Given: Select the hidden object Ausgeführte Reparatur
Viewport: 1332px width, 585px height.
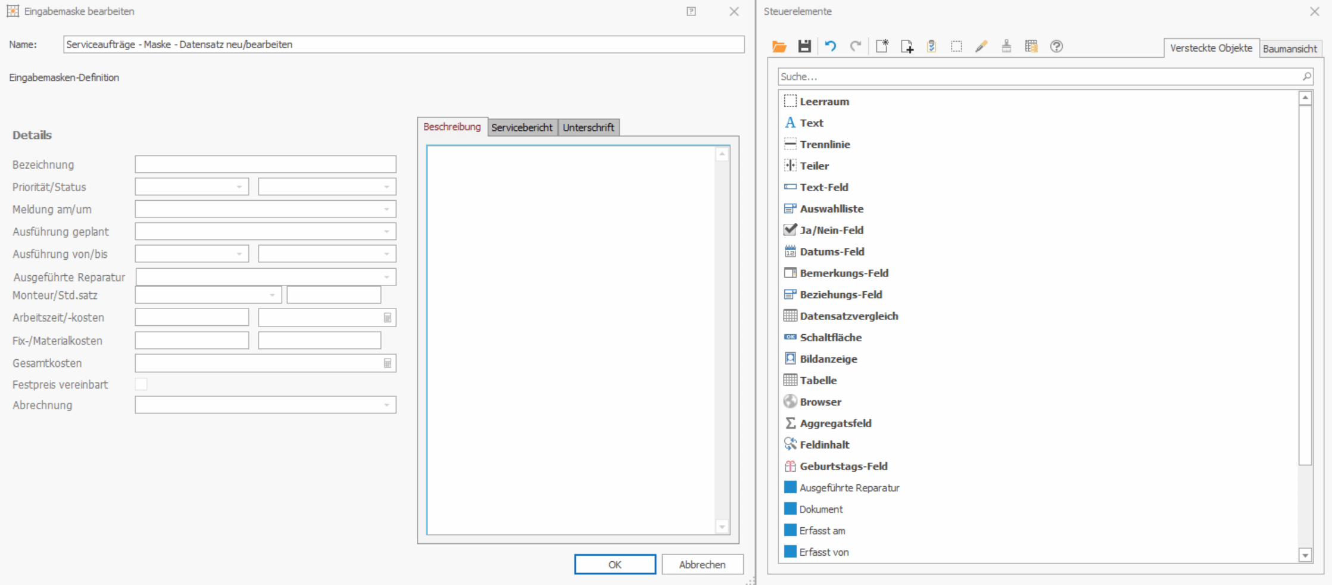Looking at the screenshot, I should tap(849, 487).
